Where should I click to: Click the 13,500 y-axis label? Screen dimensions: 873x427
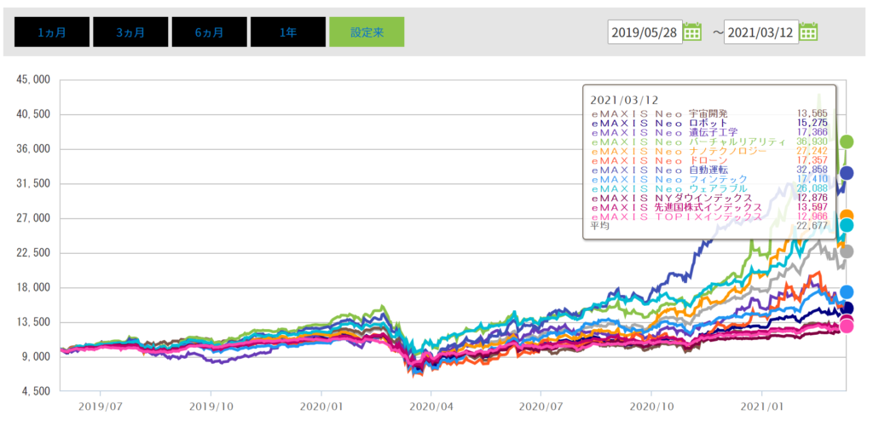click(32, 322)
